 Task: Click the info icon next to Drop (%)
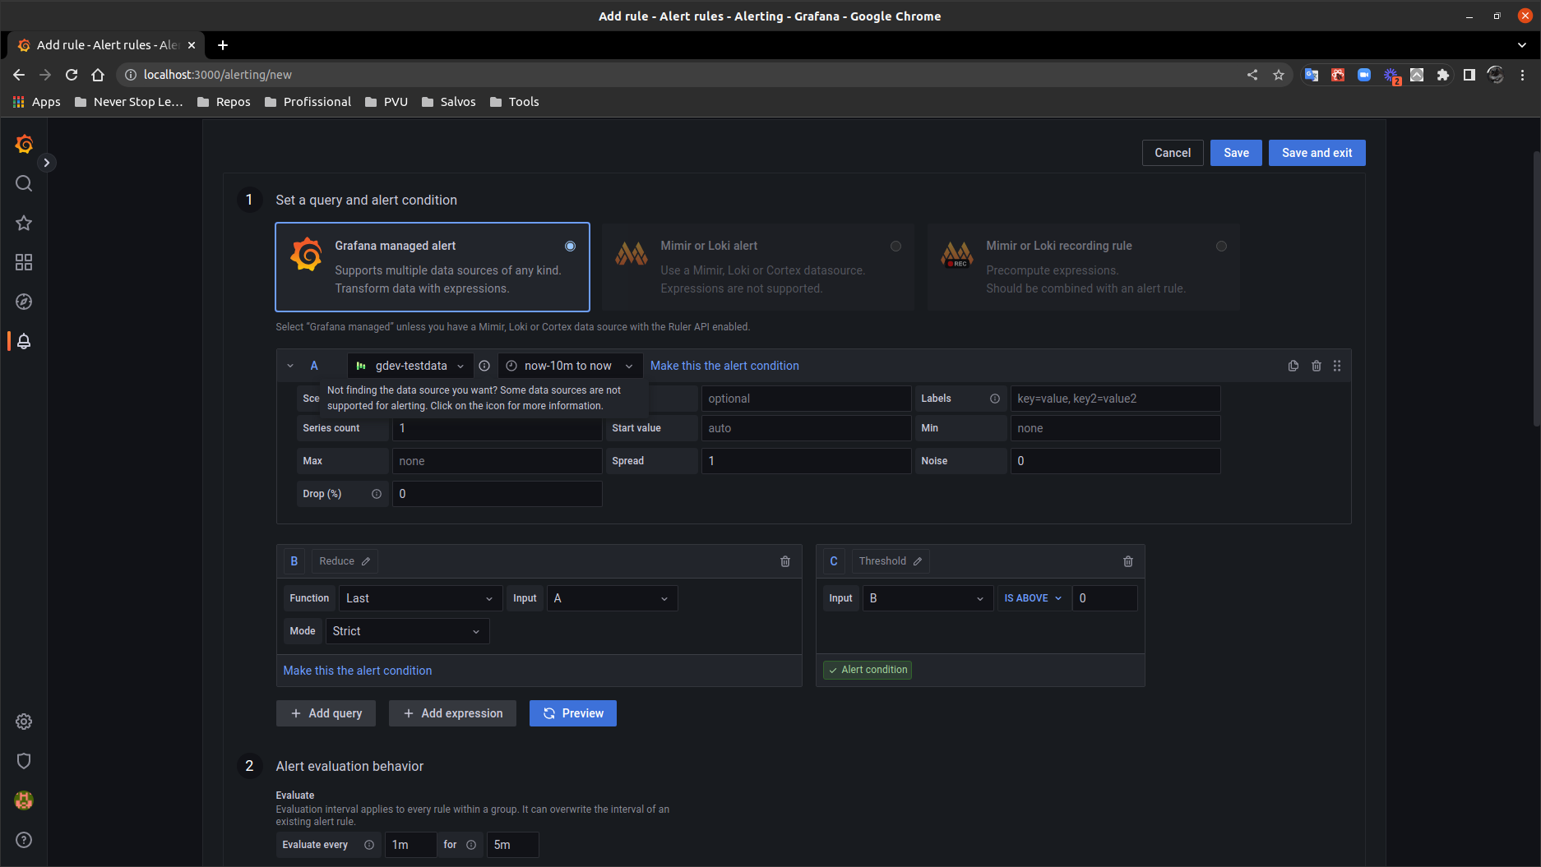[x=376, y=493]
